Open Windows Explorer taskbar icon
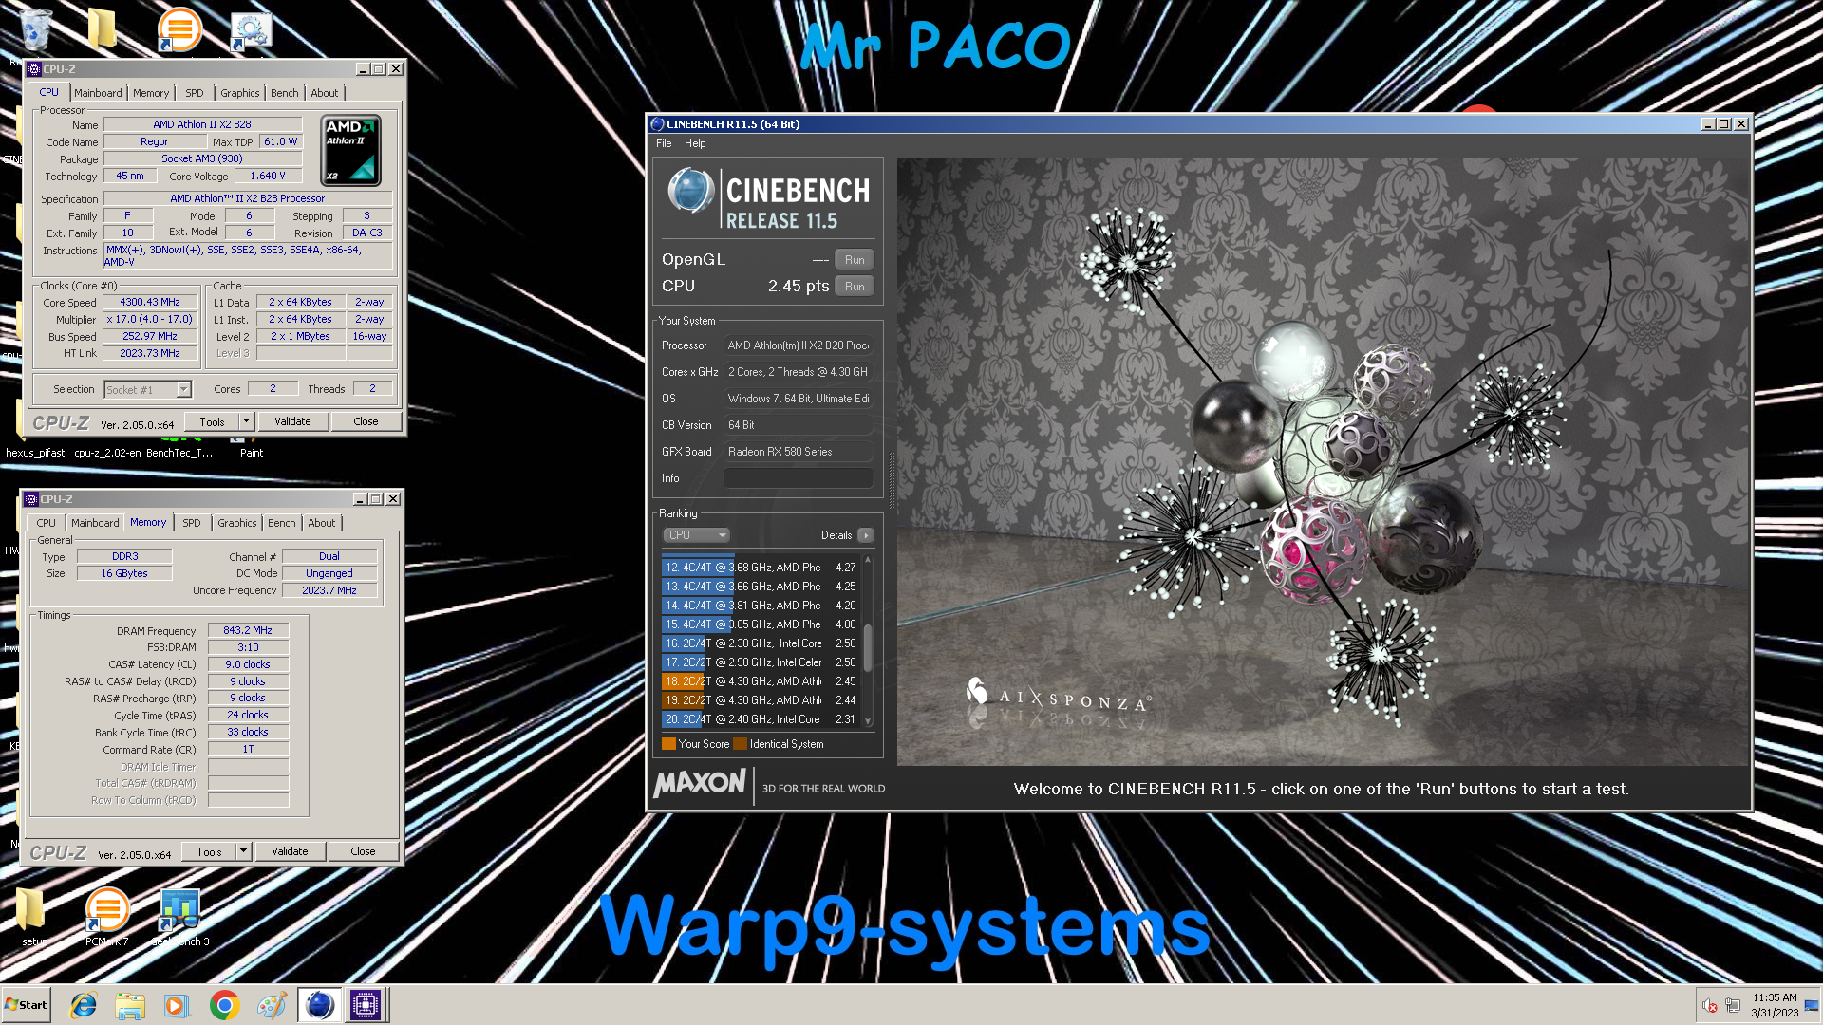Screen dimensions: 1823x1025 (x=130, y=1005)
